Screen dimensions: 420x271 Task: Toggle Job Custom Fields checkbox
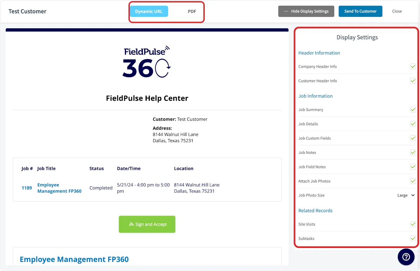pos(413,138)
